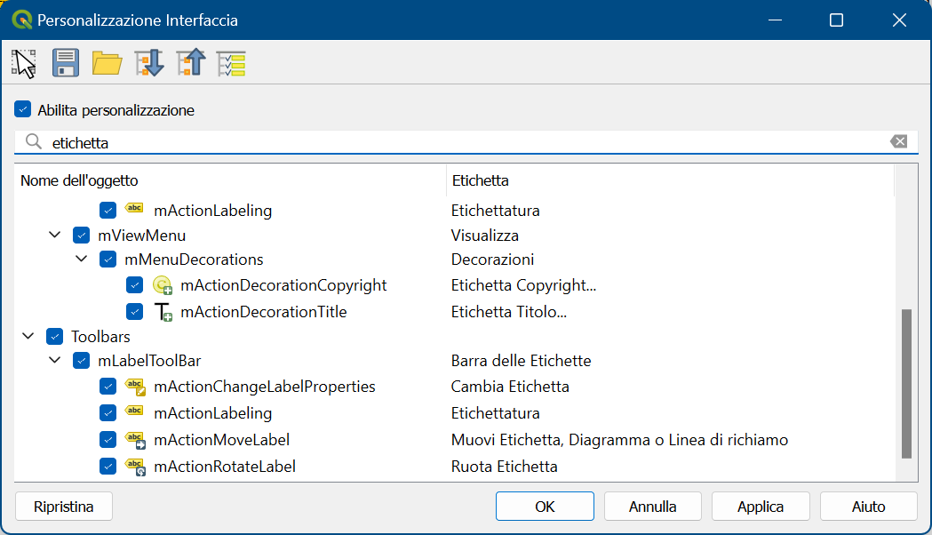
Task: Click the Annulla button
Action: coord(653,507)
